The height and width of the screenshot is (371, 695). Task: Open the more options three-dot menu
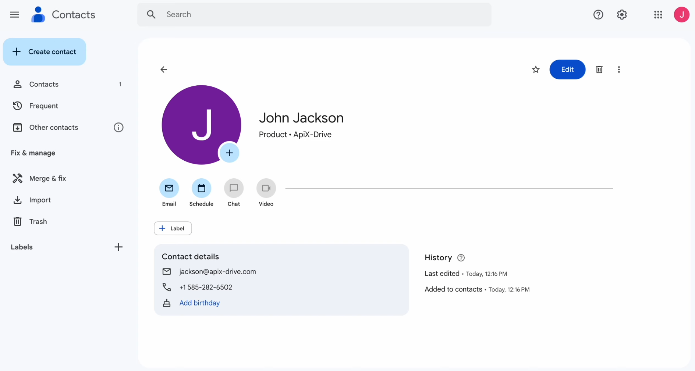click(x=619, y=69)
